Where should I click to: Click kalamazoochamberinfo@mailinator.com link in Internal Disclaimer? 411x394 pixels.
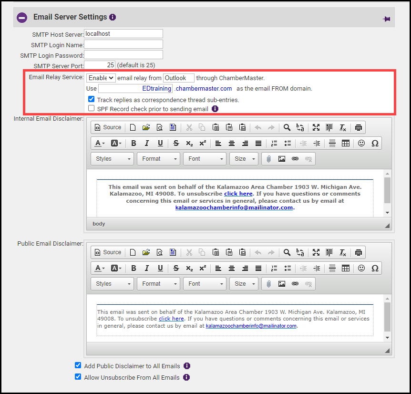tap(234, 207)
